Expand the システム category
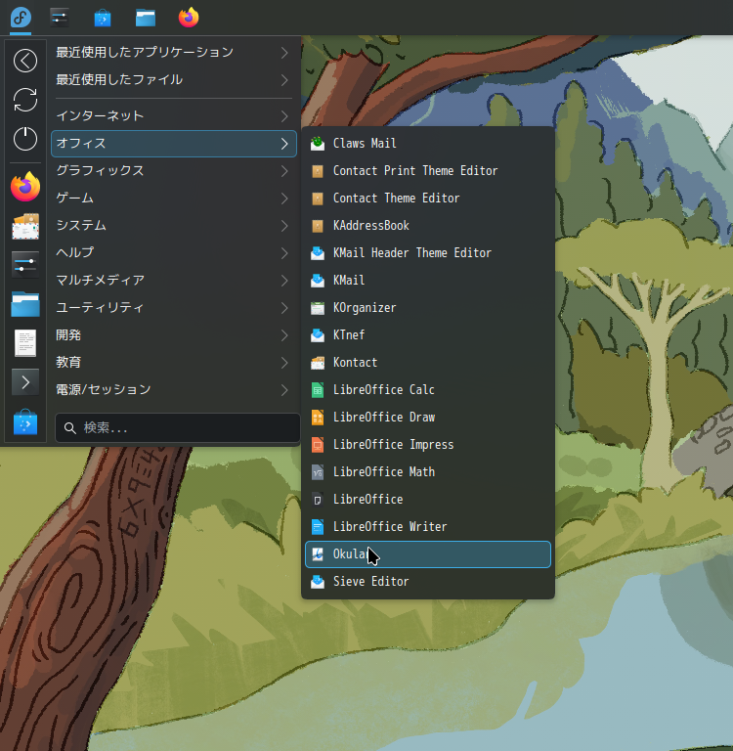The width and height of the screenshot is (733, 751). 173,225
